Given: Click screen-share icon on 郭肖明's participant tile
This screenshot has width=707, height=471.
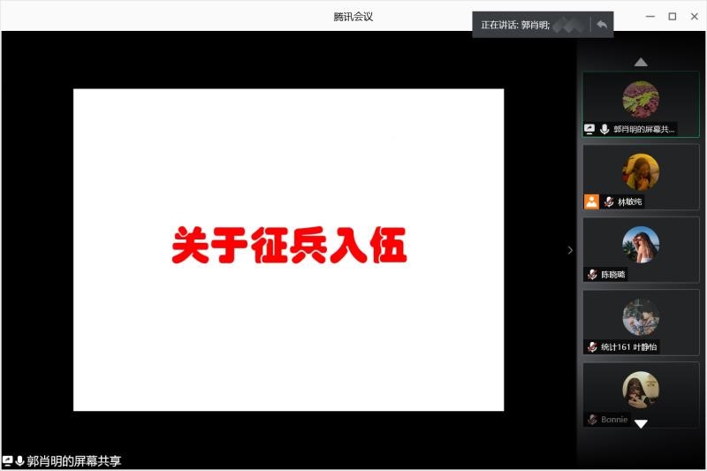Looking at the screenshot, I should point(590,129).
